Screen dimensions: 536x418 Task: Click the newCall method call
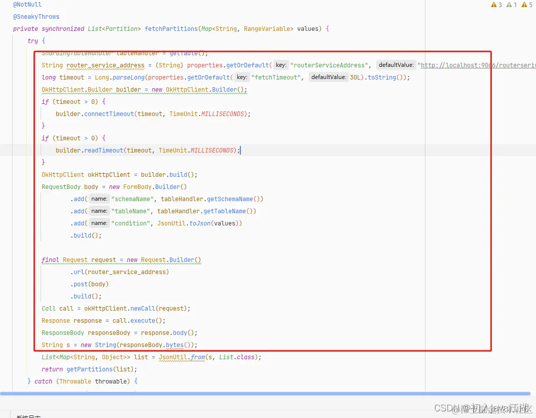coord(142,309)
